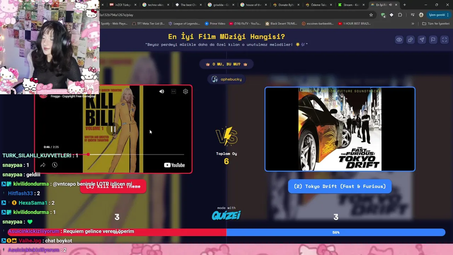The image size is (453, 255).
Task: Click the aphebucky creator badge
Action: pyautogui.click(x=226, y=79)
